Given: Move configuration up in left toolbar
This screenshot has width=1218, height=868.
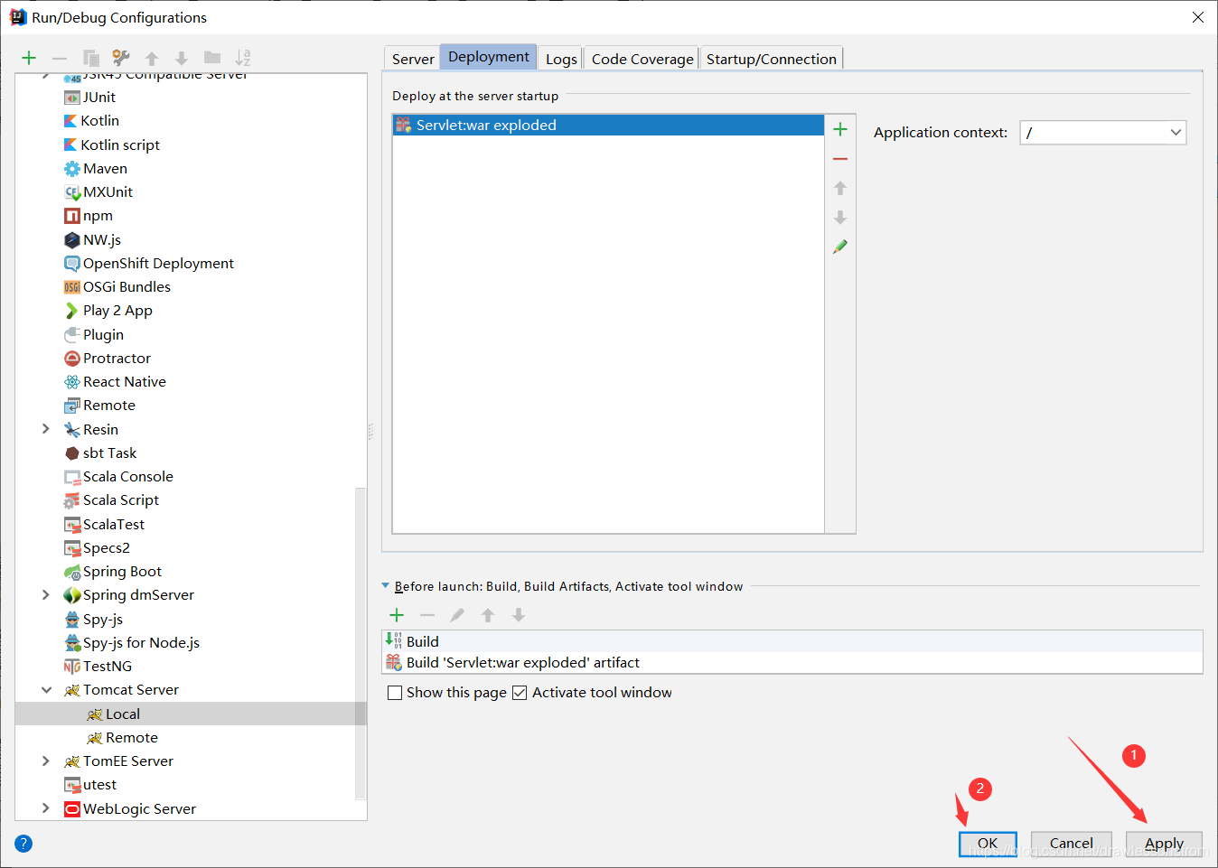Looking at the screenshot, I should click(x=152, y=58).
